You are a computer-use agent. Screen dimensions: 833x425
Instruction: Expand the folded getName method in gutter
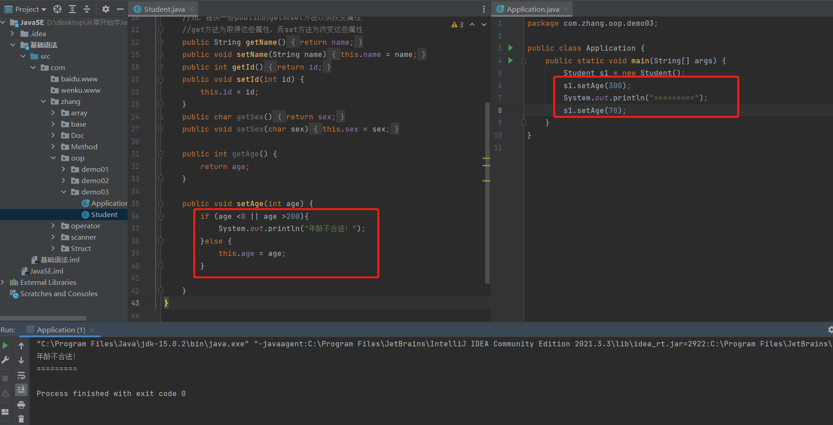[161, 42]
